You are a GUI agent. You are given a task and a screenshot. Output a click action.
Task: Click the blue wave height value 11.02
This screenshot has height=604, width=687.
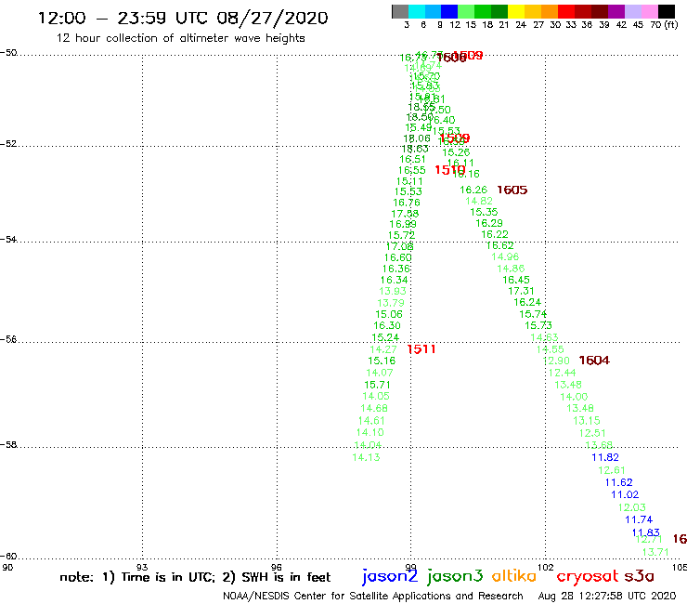625,494
